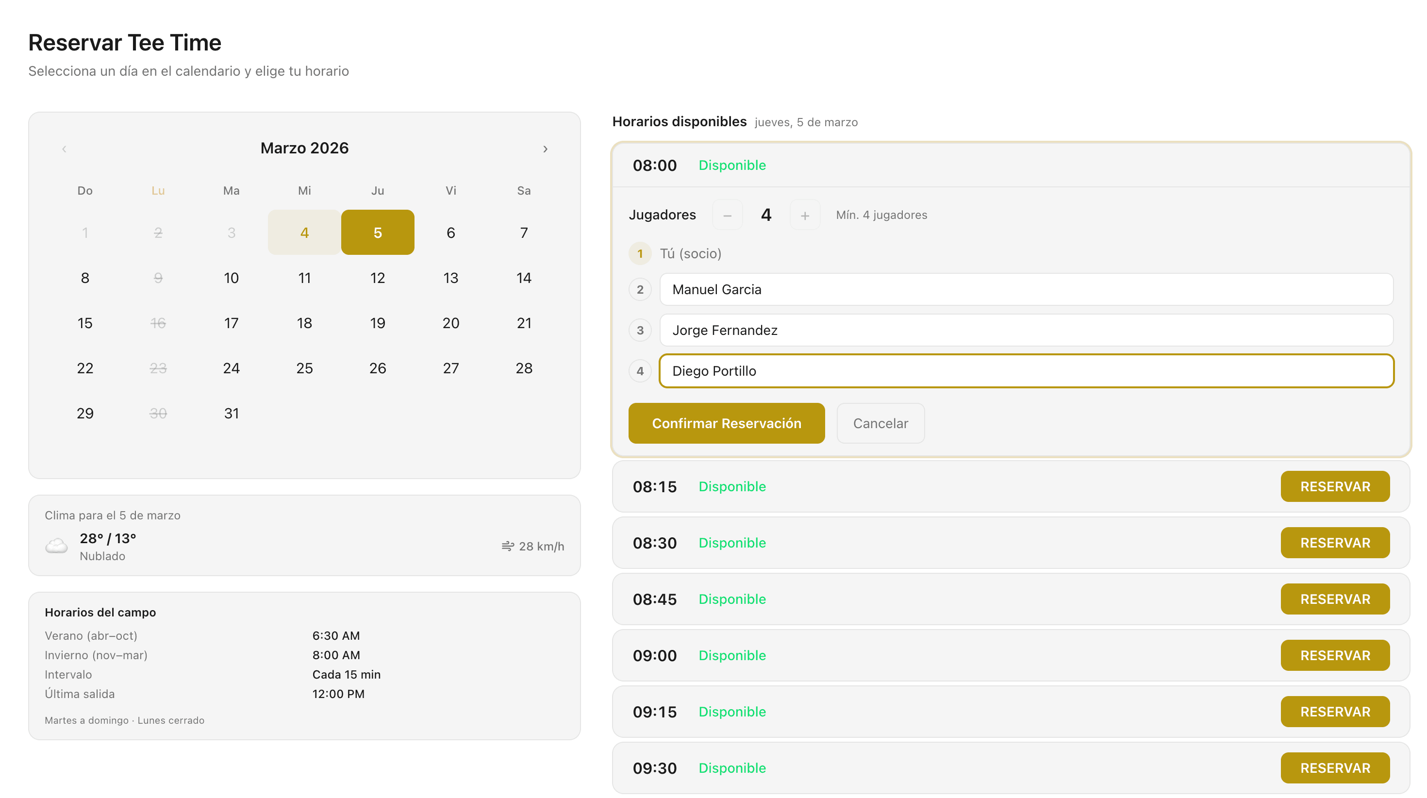Select March 12 on the calendar
The image size is (1427, 798).
coord(377,278)
